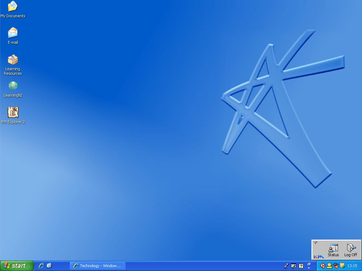This screenshot has height=271, width=362.
Task: Click the second Quick Launch icon
Action: tap(49, 266)
